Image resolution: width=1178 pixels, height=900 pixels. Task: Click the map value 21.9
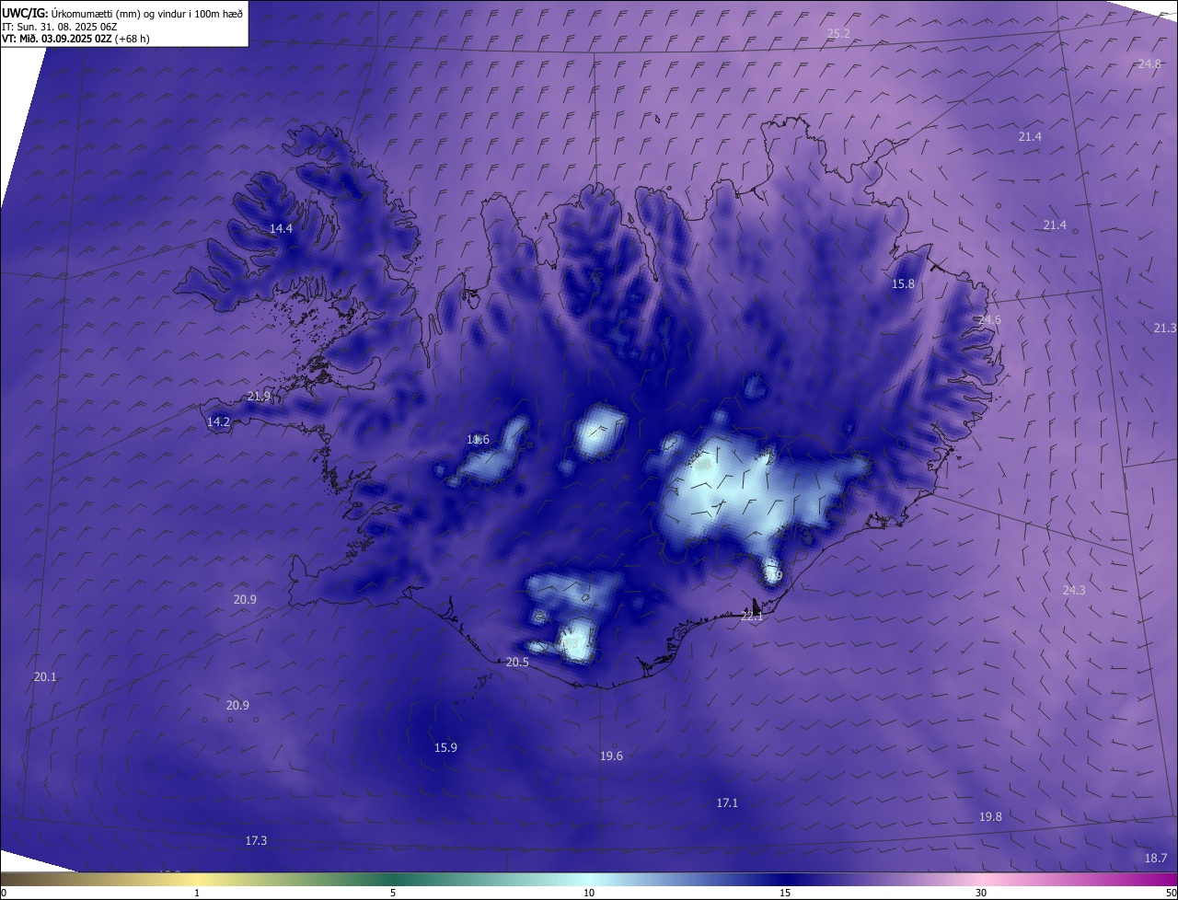click(259, 396)
